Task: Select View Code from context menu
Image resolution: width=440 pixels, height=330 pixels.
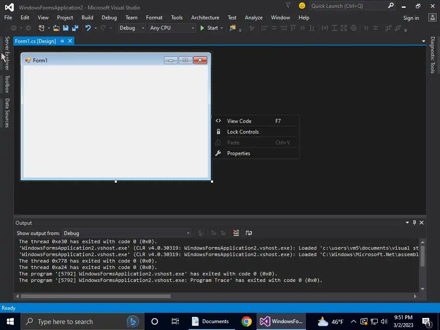Action: pos(255,121)
